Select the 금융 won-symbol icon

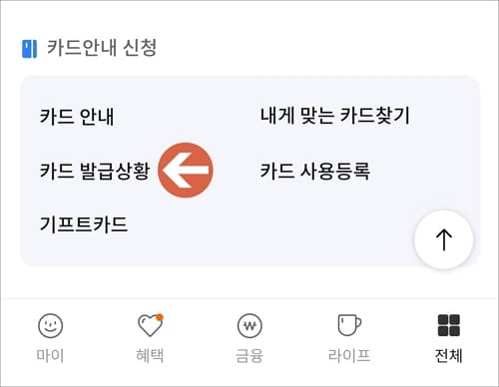pos(249,326)
